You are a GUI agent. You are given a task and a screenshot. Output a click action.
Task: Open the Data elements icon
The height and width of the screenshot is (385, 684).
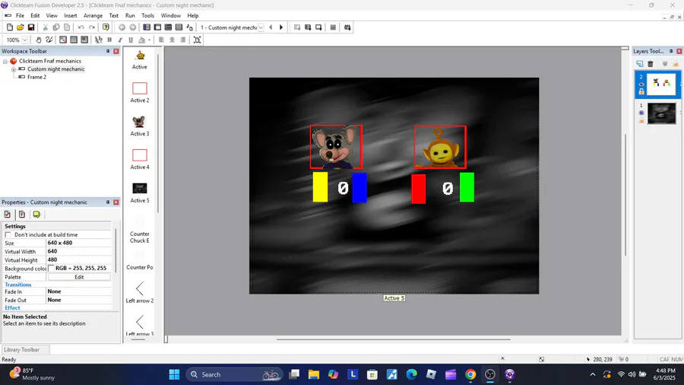pos(189,27)
